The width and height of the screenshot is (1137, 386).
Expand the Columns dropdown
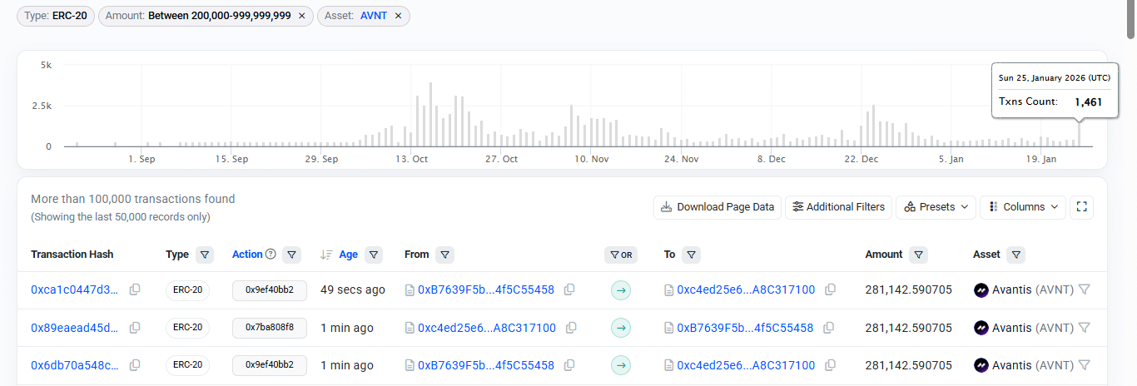[x=1022, y=207]
